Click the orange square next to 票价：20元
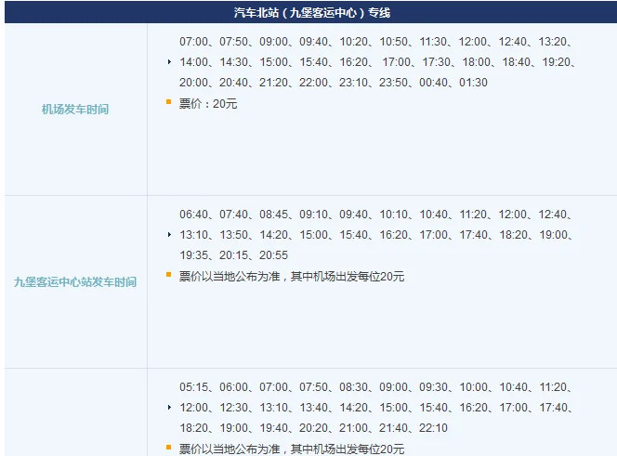 (x=169, y=102)
